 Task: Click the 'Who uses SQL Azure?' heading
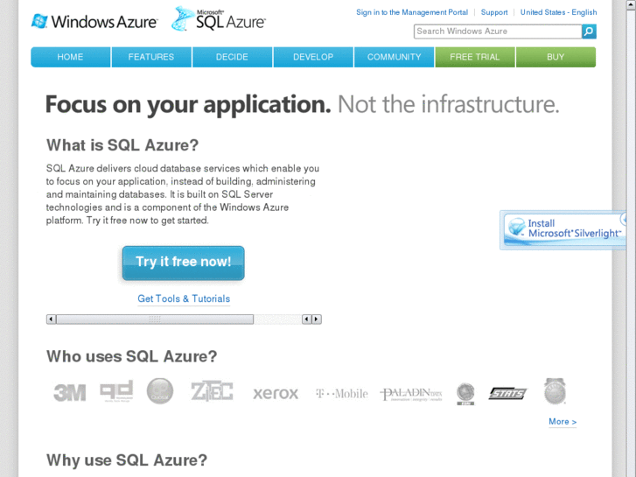(x=132, y=356)
